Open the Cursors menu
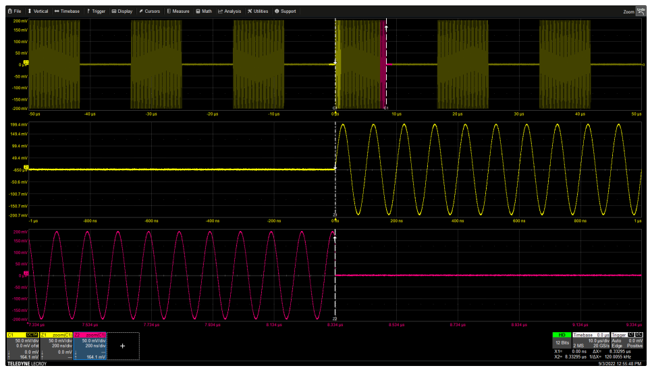 coord(150,11)
